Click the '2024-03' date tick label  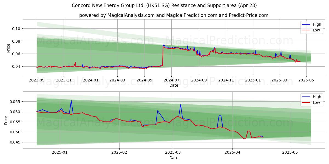click(117, 80)
